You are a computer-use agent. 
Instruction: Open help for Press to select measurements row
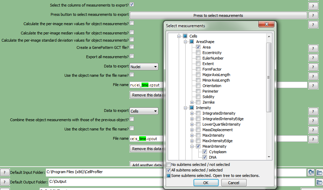pyautogui.click(x=313, y=15)
